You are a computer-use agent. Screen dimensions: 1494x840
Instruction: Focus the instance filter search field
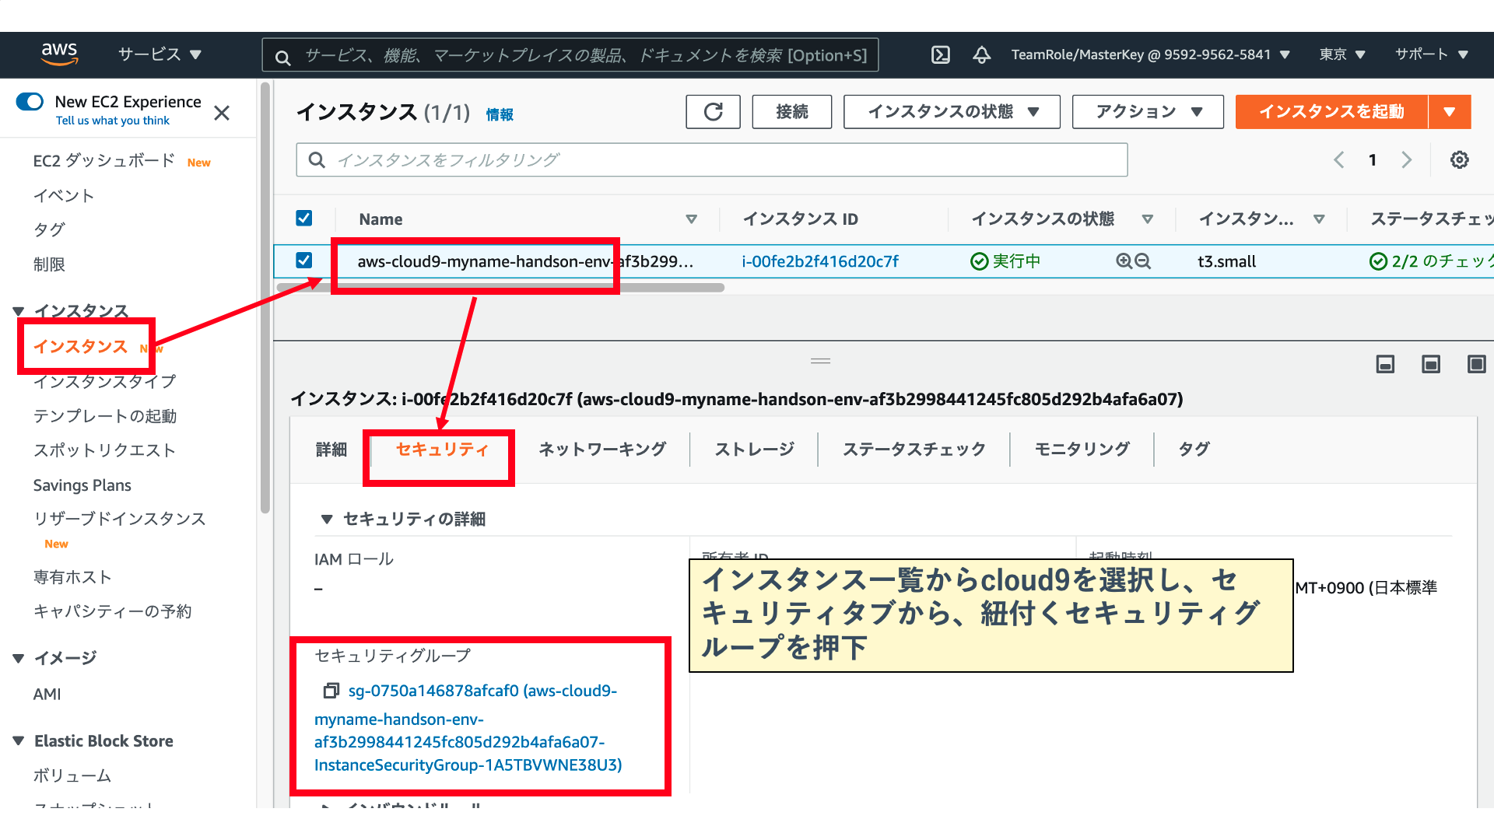click(712, 160)
